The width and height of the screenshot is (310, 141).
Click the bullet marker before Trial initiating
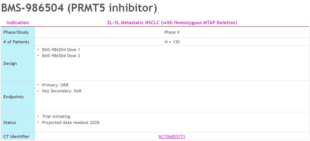(38, 116)
